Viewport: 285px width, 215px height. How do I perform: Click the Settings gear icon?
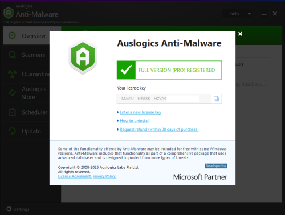(9, 209)
